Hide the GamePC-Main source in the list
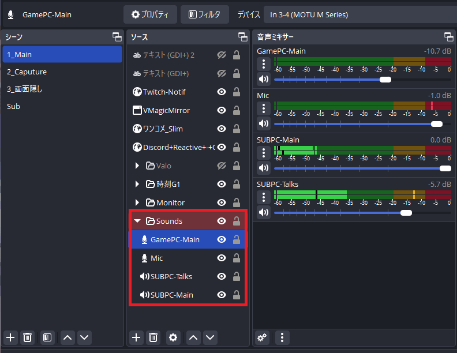457x353 pixels. (222, 239)
